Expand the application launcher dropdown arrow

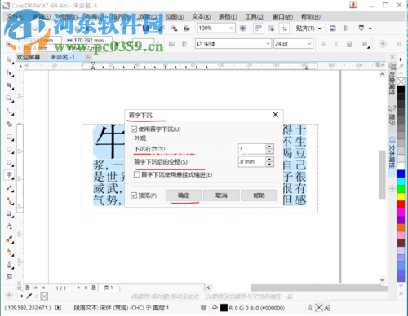pyautogui.click(x=370, y=29)
